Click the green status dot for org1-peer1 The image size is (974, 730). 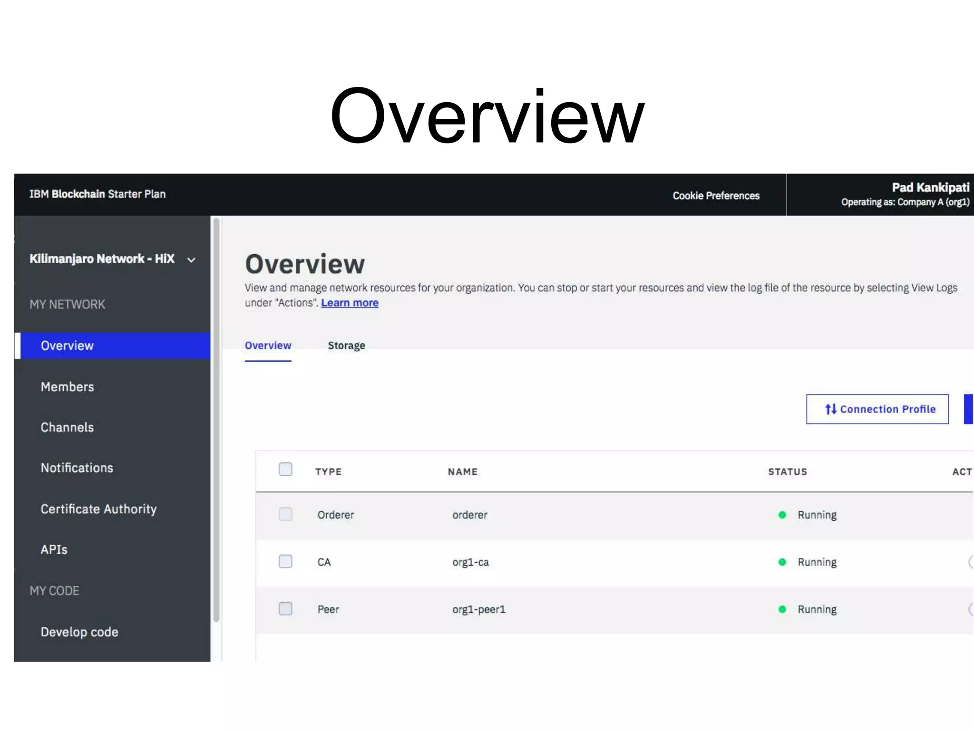click(782, 609)
